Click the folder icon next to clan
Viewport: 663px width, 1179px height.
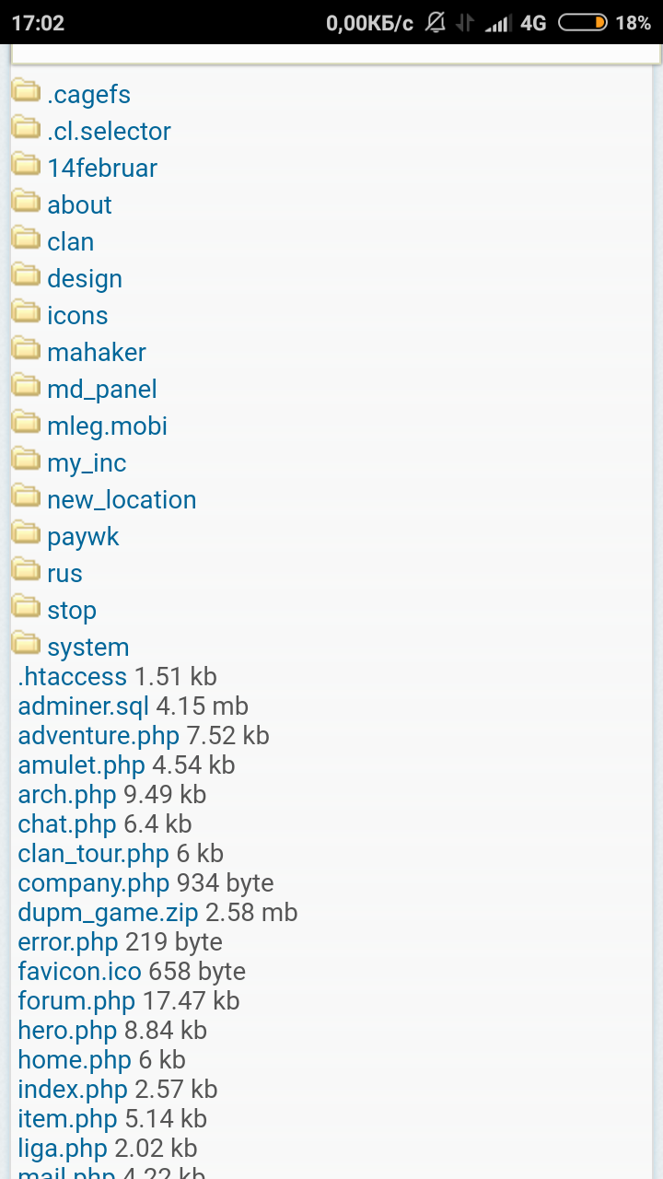(x=26, y=239)
